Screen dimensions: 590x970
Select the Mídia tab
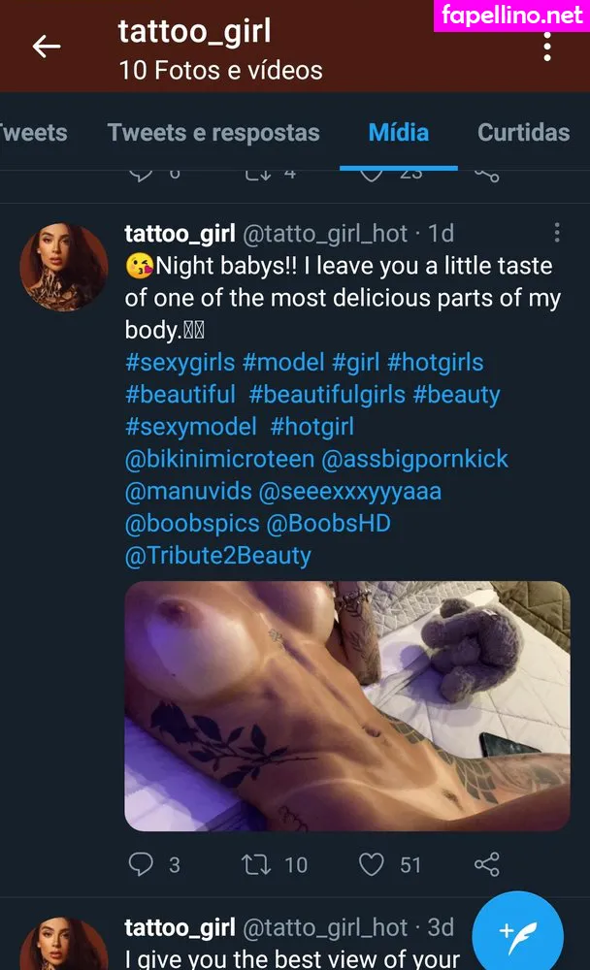pos(398,133)
